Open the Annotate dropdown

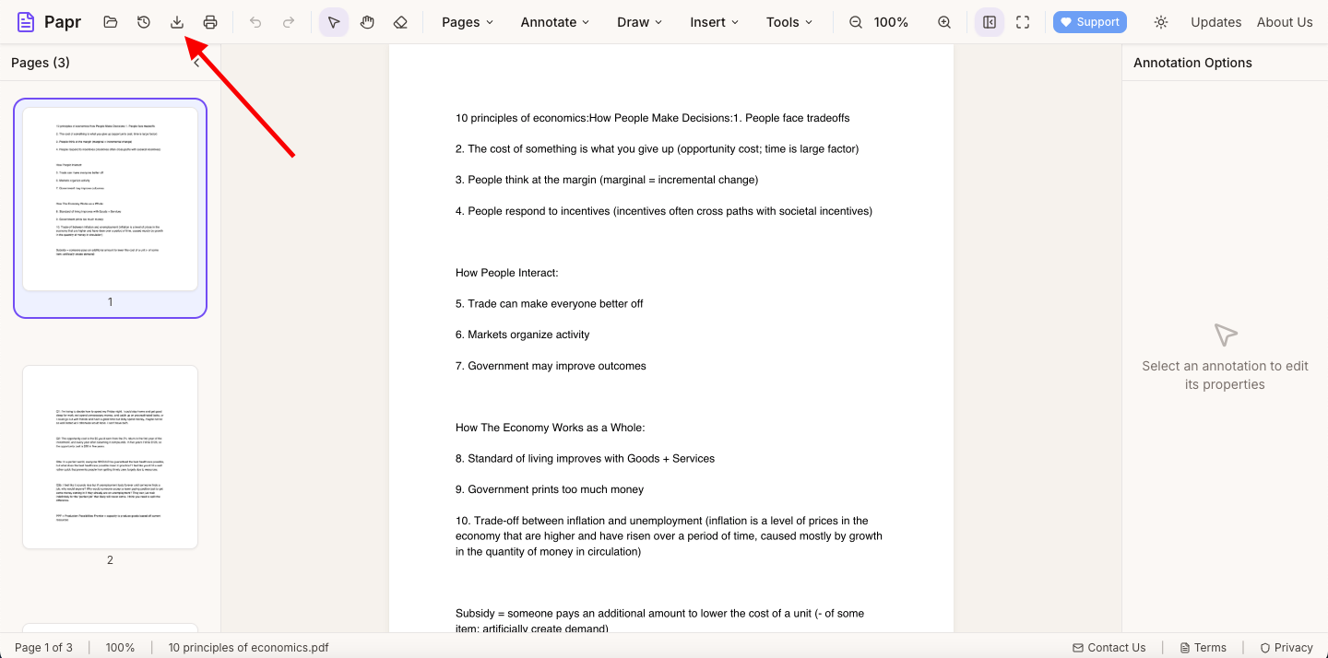pos(555,22)
